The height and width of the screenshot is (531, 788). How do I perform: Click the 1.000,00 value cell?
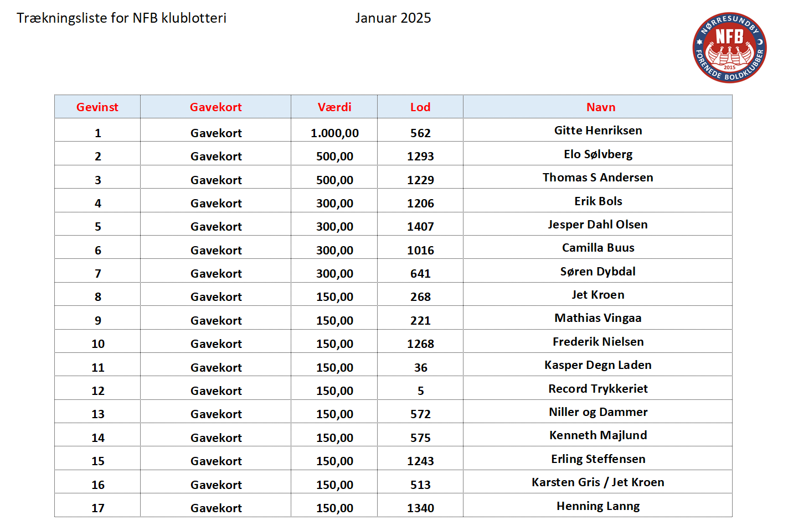coord(334,133)
